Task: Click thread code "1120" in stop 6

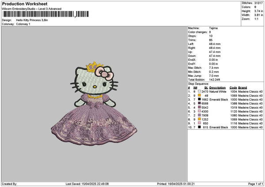Action: point(234,112)
